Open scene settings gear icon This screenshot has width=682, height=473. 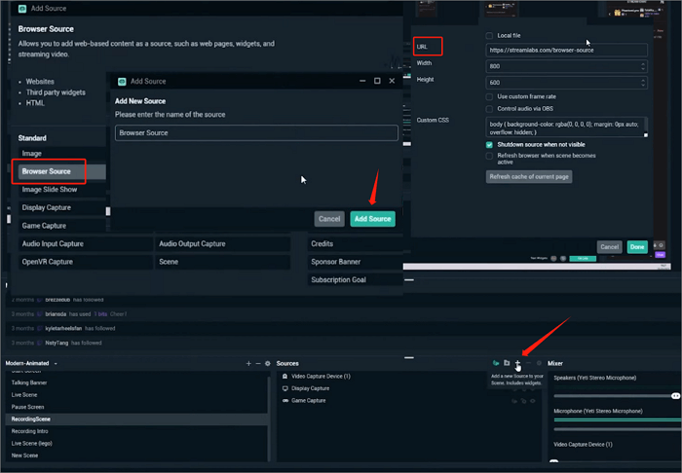(268, 363)
